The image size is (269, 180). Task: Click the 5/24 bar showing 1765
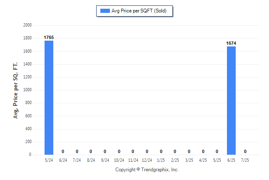click(49, 97)
